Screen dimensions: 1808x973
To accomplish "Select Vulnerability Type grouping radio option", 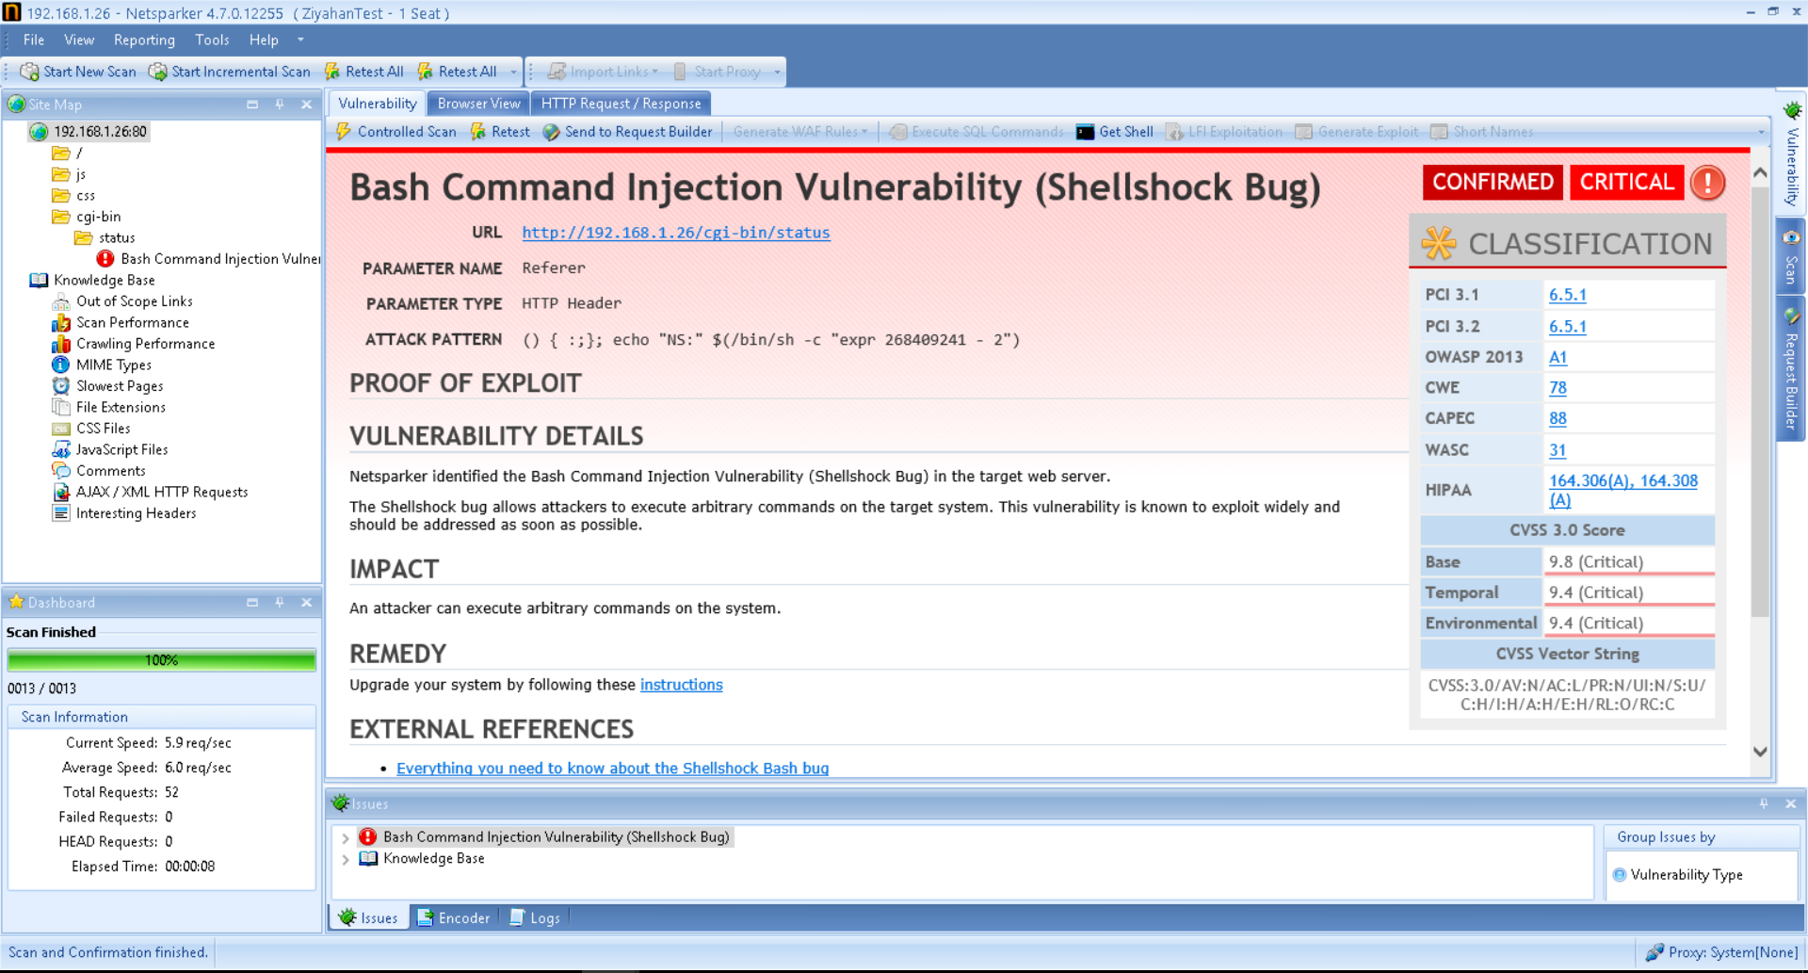I will (1620, 874).
